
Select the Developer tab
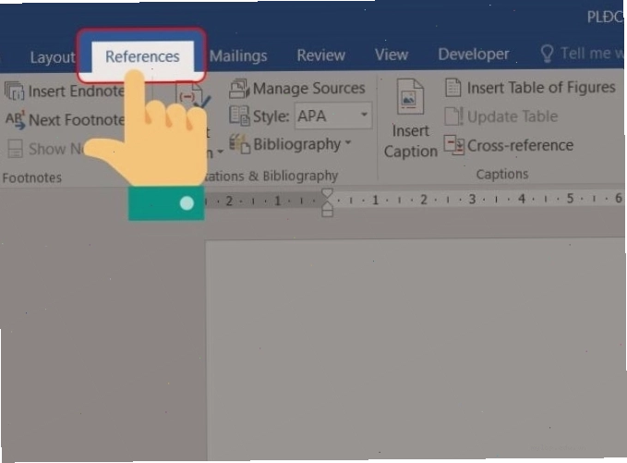[x=474, y=54]
